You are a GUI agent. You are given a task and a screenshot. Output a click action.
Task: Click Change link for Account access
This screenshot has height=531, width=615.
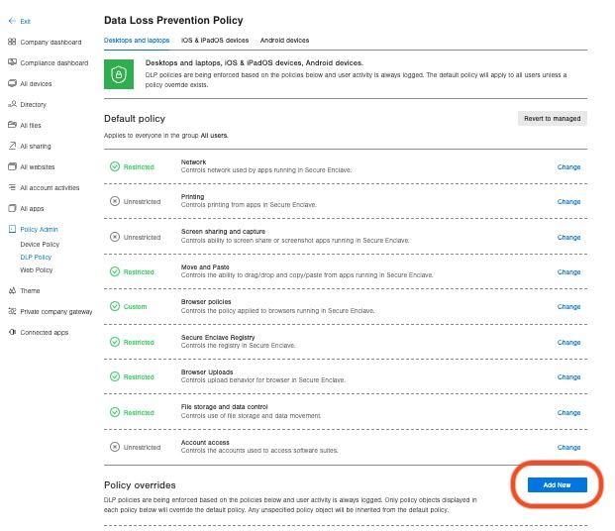pos(568,448)
